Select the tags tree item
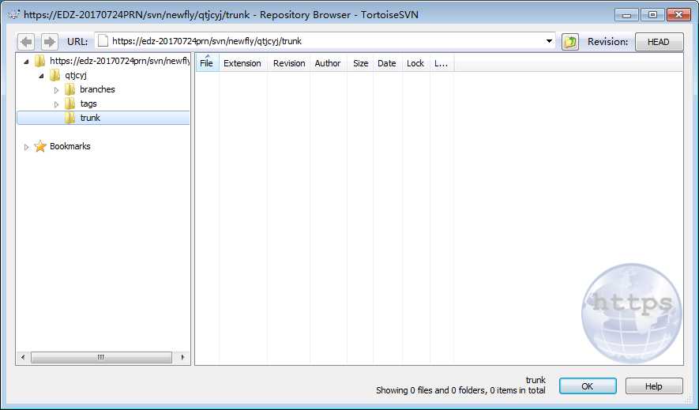The height and width of the screenshot is (410, 699). 88,103
